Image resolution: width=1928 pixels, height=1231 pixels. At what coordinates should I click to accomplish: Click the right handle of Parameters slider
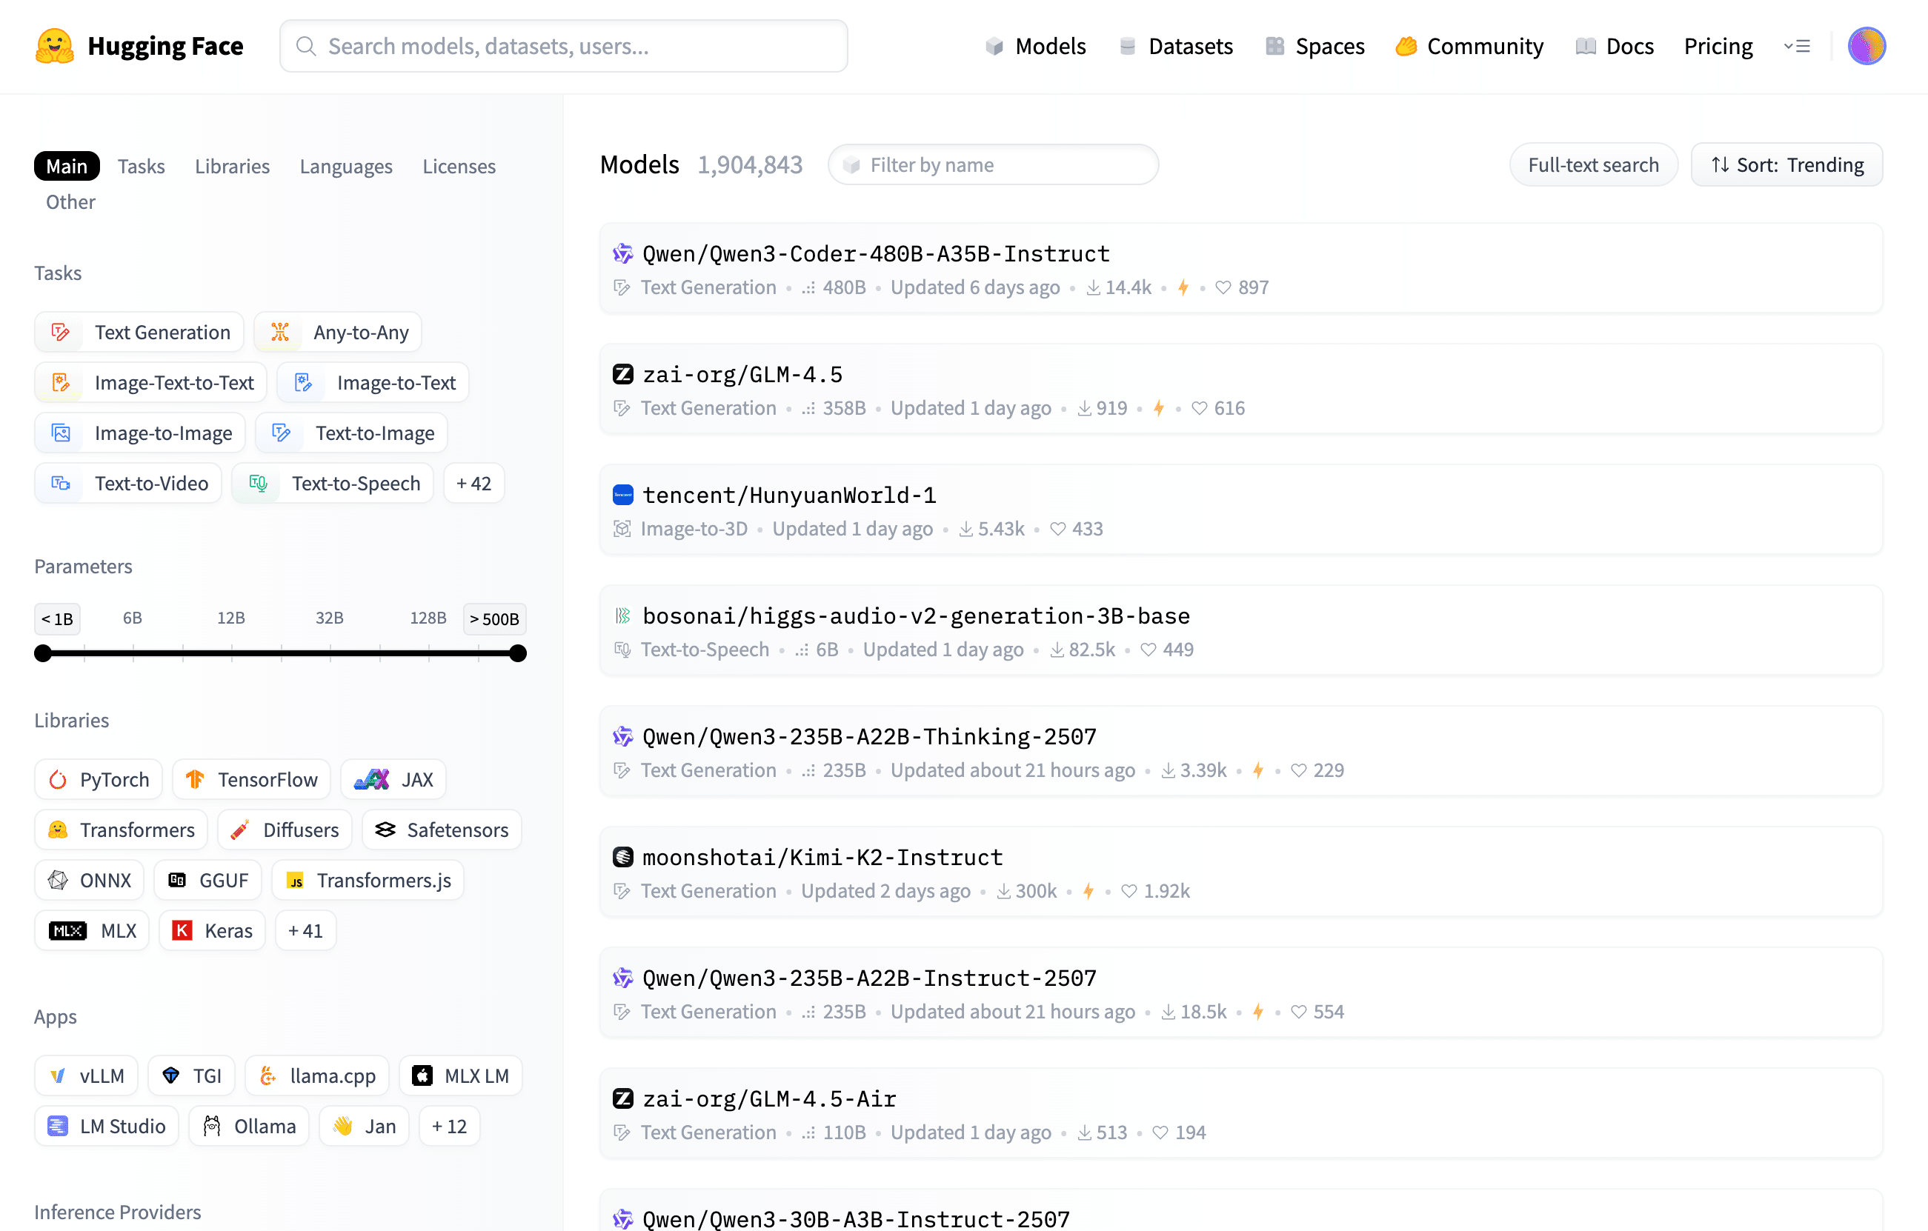(518, 653)
